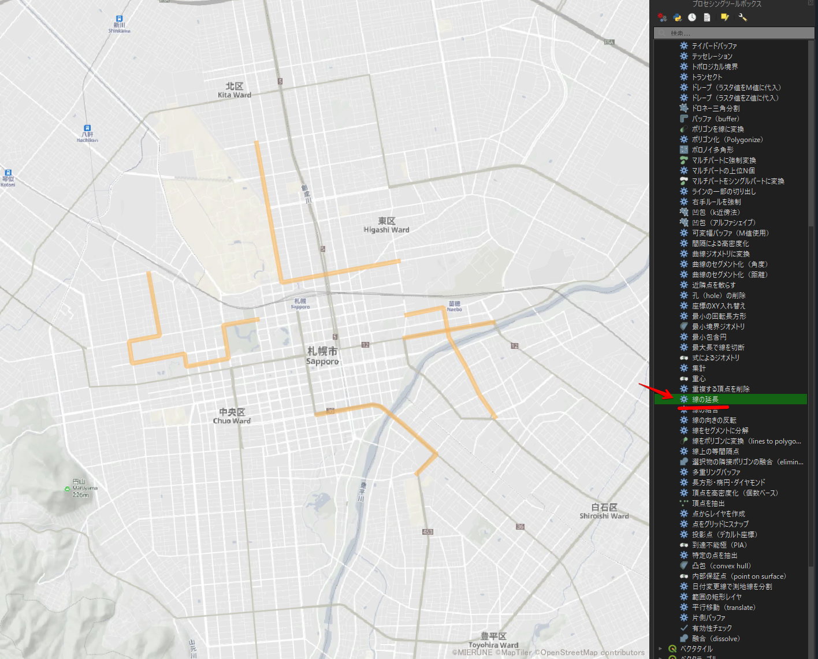Select the ポリゴンを線に変換 tool icon
This screenshot has width=818, height=659.
(x=684, y=129)
